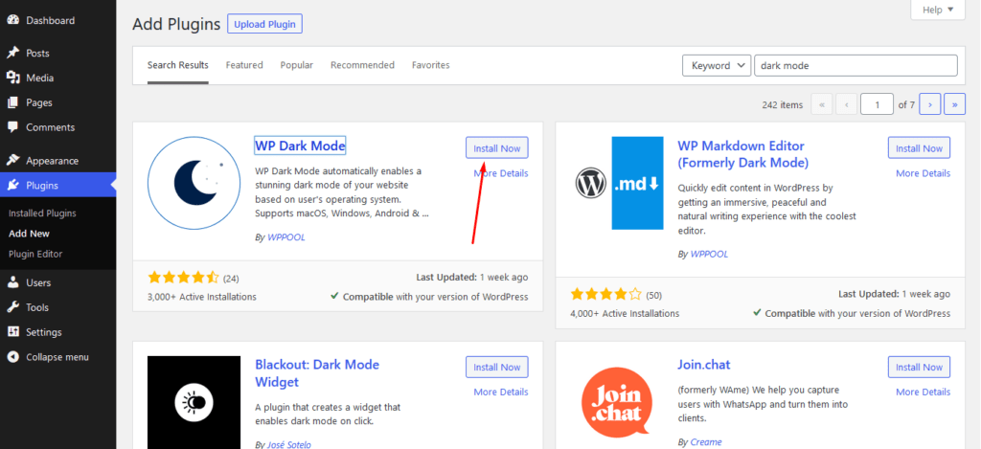Open More Details for Blackout widget
This screenshot has height=449, width=981.
coord(500,393)
